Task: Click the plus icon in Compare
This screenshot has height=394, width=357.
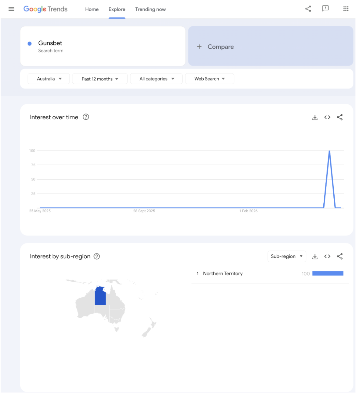Action: 199,46
